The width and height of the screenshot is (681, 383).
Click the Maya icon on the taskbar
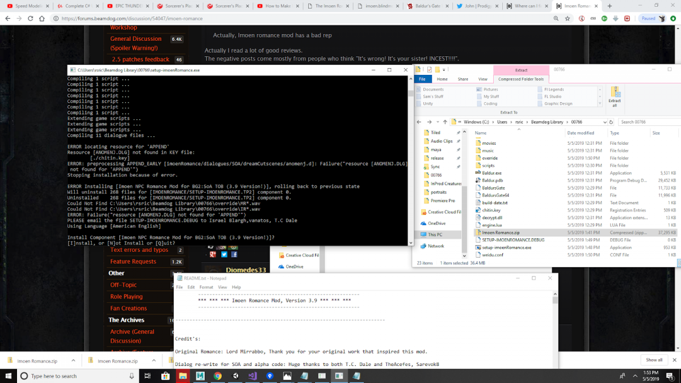click(x=200, y=376)
